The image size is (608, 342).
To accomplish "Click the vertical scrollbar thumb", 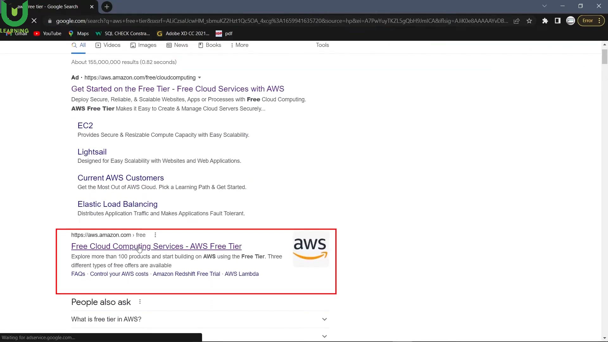I will click(605, 57).
